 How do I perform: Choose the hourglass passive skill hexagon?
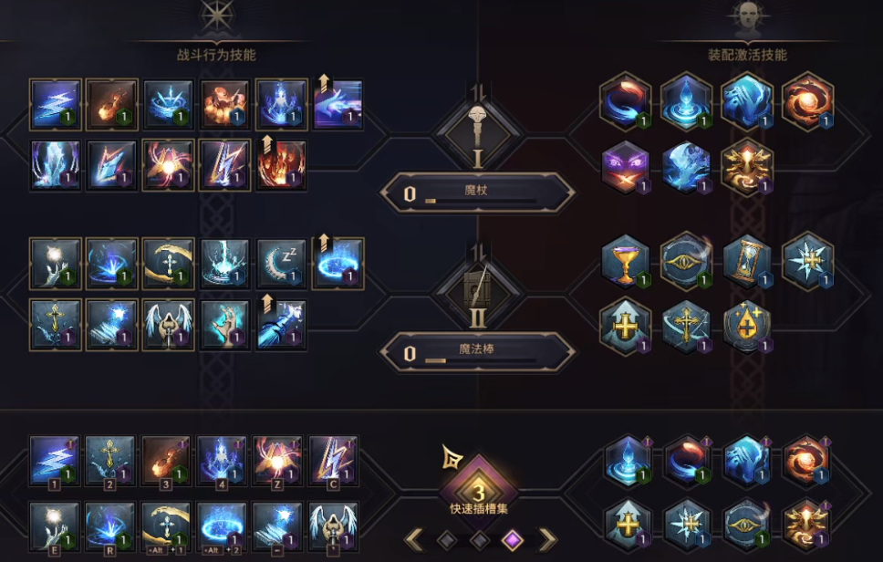coord(747,262)
